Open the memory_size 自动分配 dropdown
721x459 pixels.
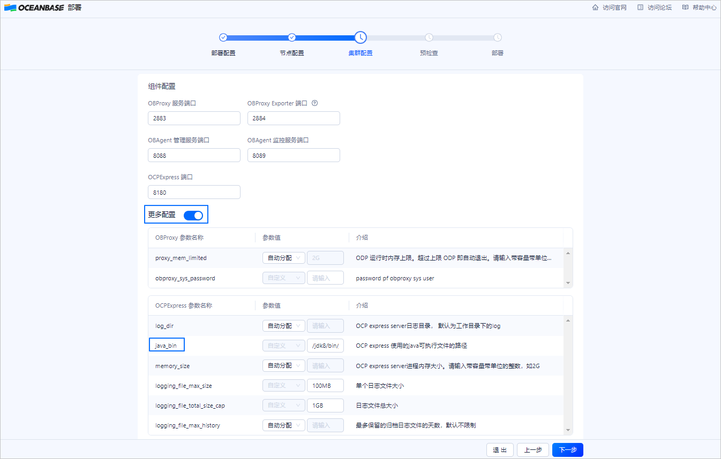pos(283,366)
